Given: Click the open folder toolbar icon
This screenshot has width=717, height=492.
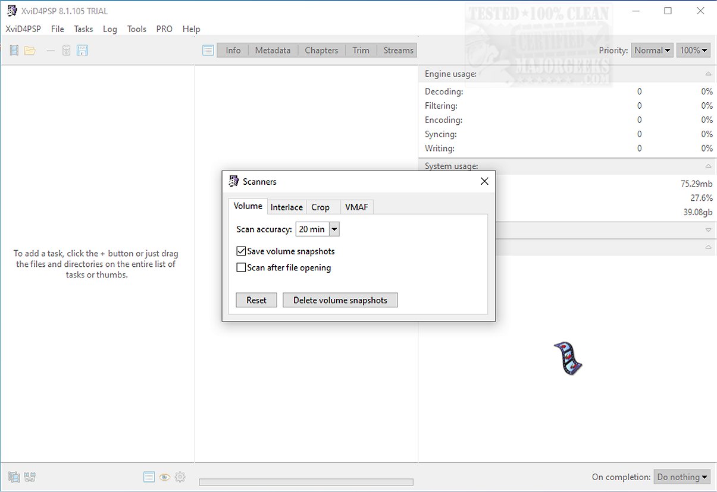Looking at the screenshot, I should (x=30, y=51).
